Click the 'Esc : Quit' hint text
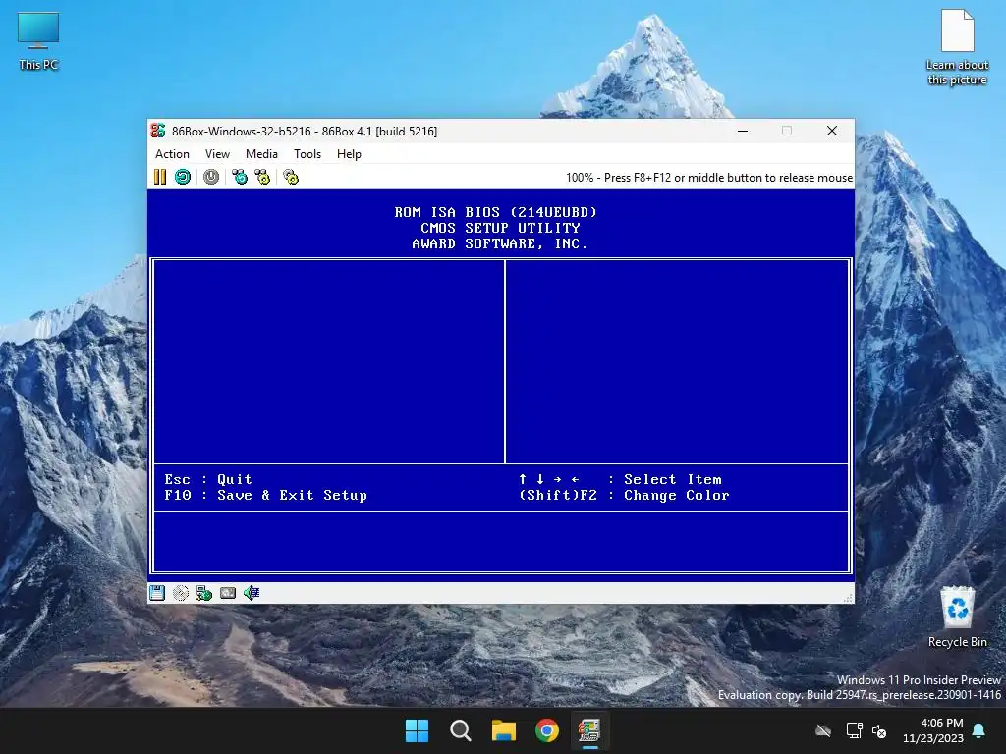Screen dimensions: 1006x754 pos(208,479)
